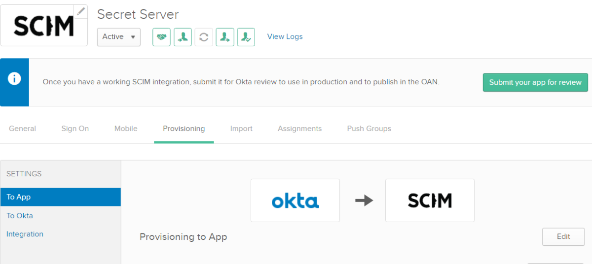
Task: Switch to the General tab
Action: (22, 129)
